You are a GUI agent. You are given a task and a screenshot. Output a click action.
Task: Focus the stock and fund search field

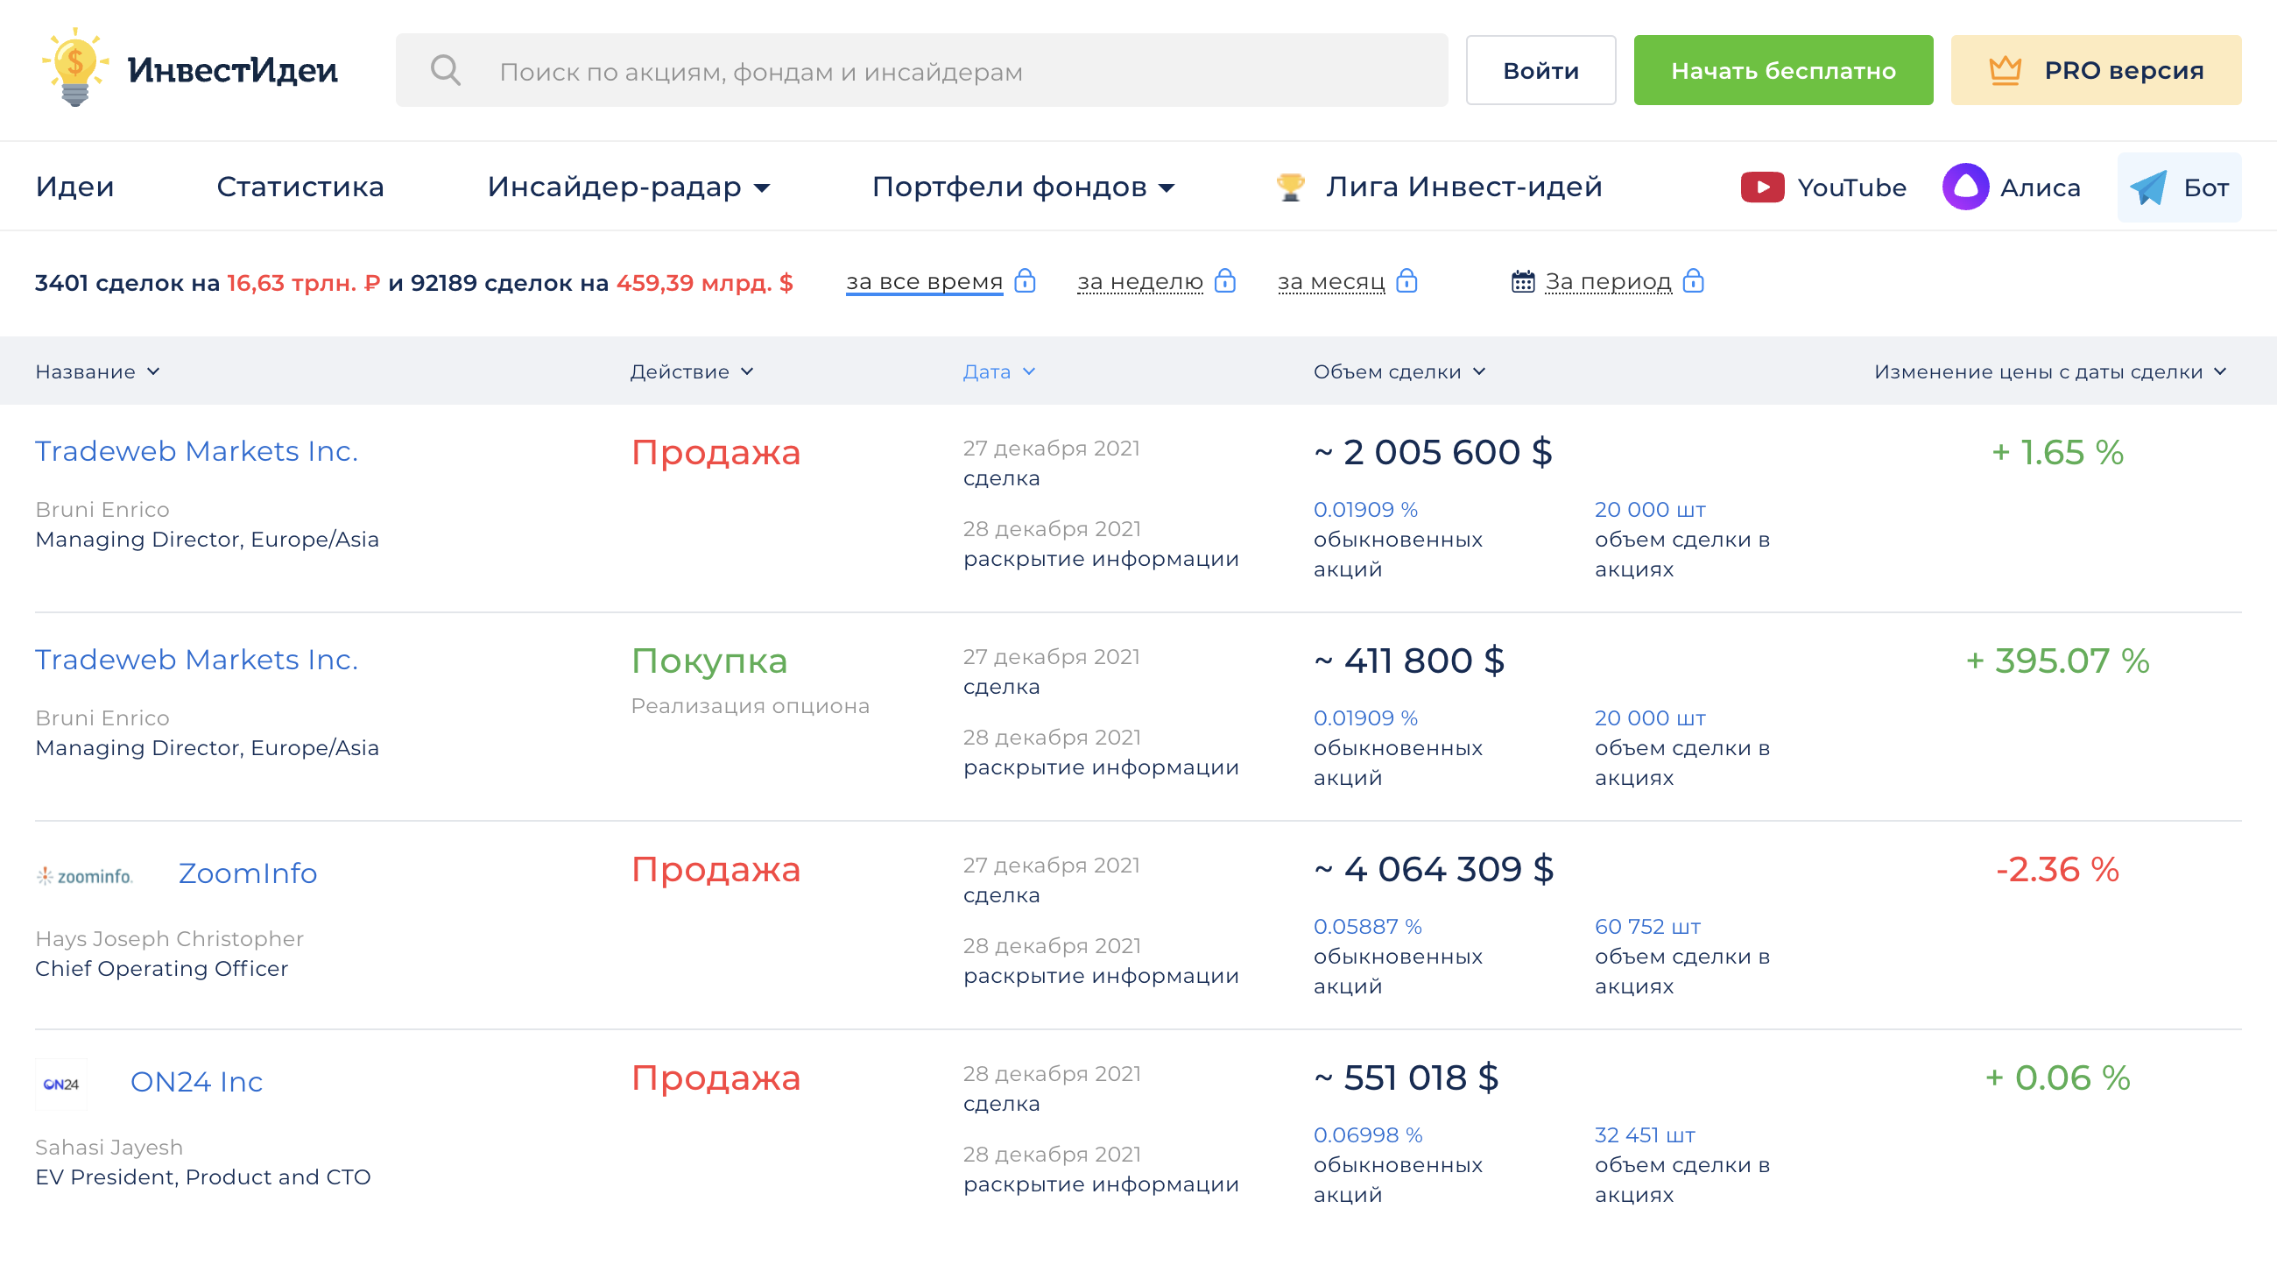(x=921, y=71)
